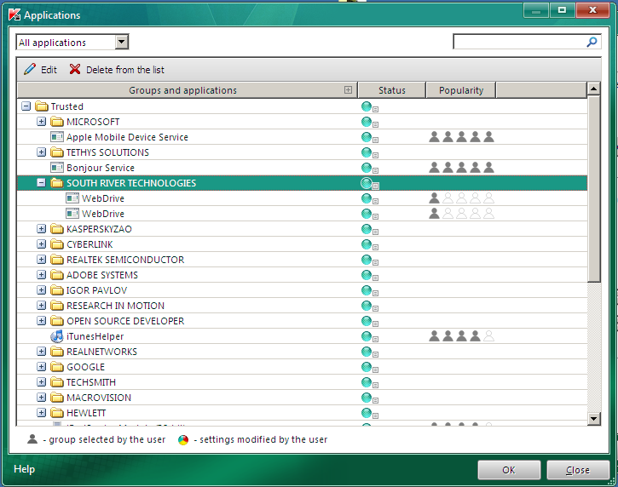The height and width of the screenshot is (487, 618).
Task: Click the status icon for Bonjour Service
Action: click(367, 168)
